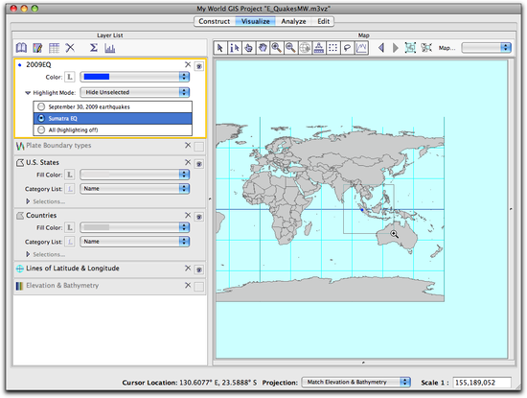Switch to the Analyze tab
Screen dimensions: 527x398
pyautogui.click(x=293, y=21)
